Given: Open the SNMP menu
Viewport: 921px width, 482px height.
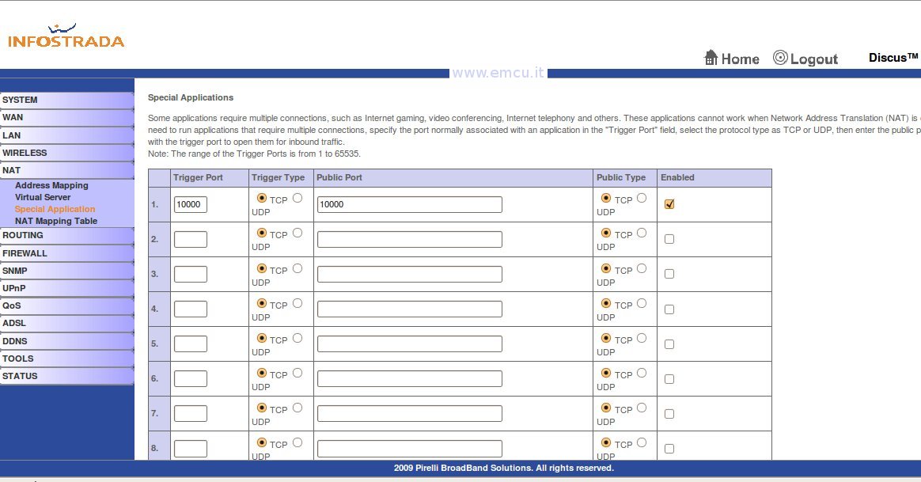Looking at the screenshot, I should pos(67,271).
